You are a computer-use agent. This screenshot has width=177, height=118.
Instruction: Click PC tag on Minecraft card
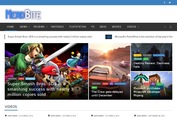[x=153, y=84]
